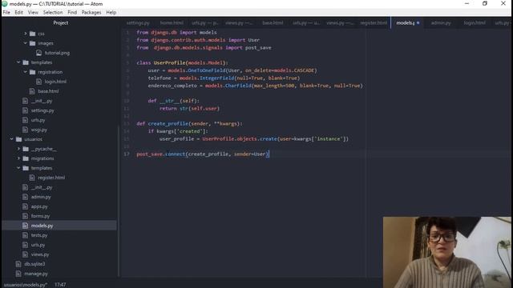Viewport: 513px width, 288px height.
Task: Open the Find menu
Action: tap(72, 13)
